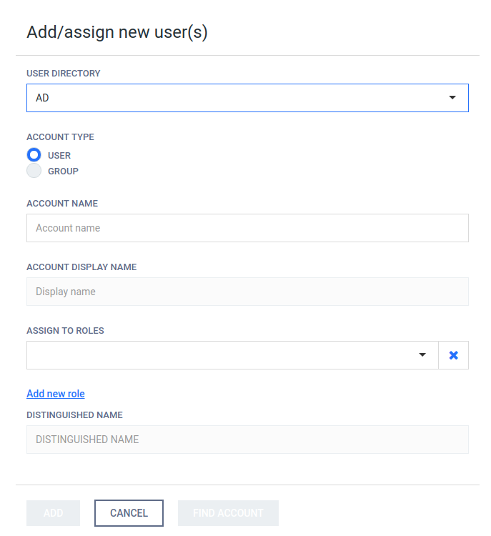Select the GROUP account type radio button
This screenshot has height=536, width=491.
34,171
